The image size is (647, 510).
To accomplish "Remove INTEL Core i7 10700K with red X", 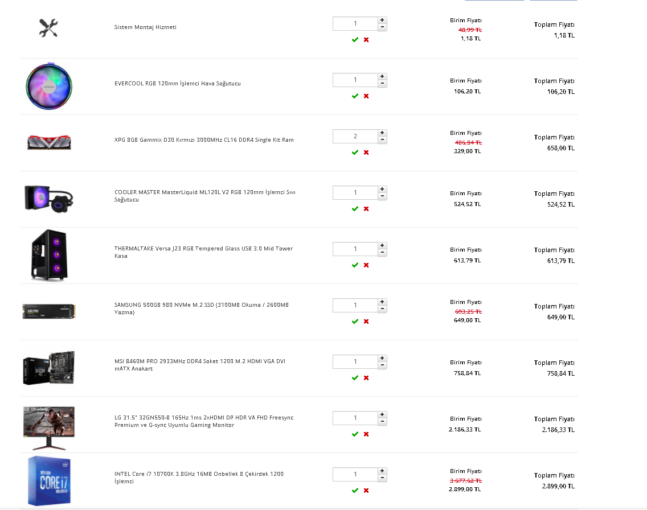I will point(366,491).
